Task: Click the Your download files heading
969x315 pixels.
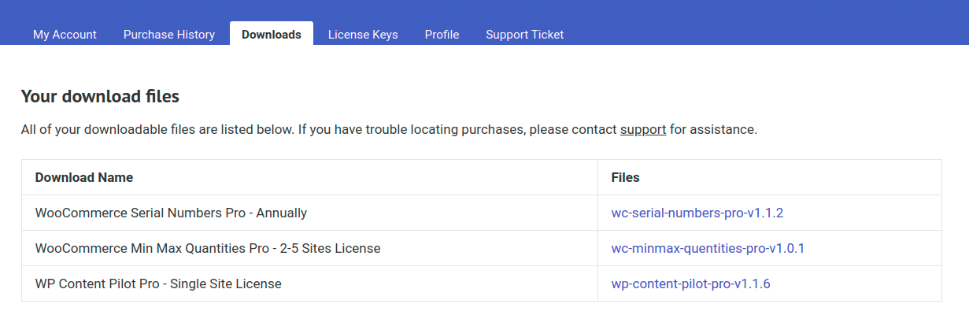Action: (x=100, y=97)
